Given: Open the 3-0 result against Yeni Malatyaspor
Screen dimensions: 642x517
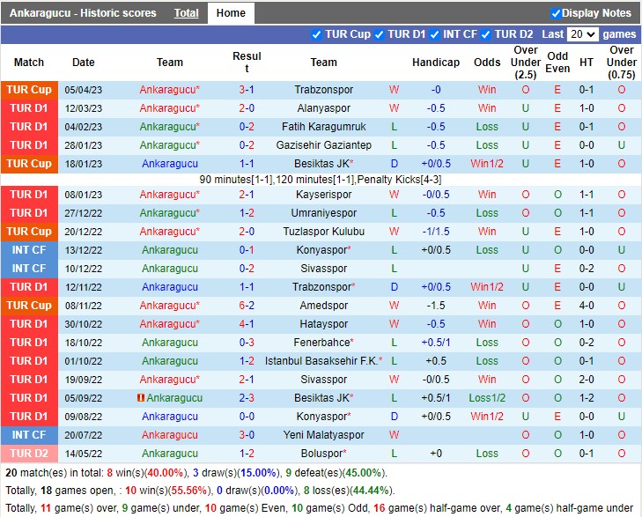Looking at the screenshot, I should tap(247, 435).
